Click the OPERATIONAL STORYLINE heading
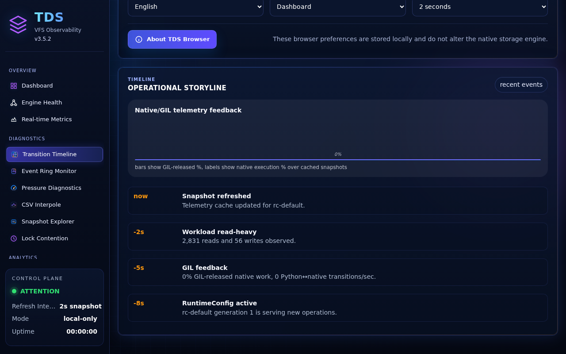This screenshot has height=354, width=566. click(177, 88)
